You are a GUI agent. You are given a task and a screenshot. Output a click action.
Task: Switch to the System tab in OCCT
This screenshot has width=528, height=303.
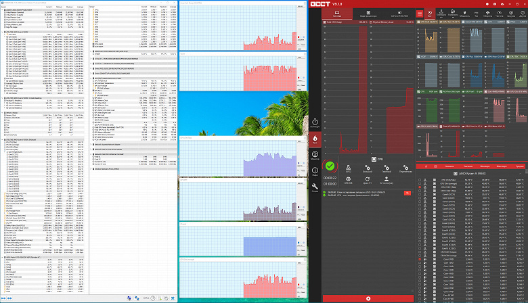tap(336, 14)
